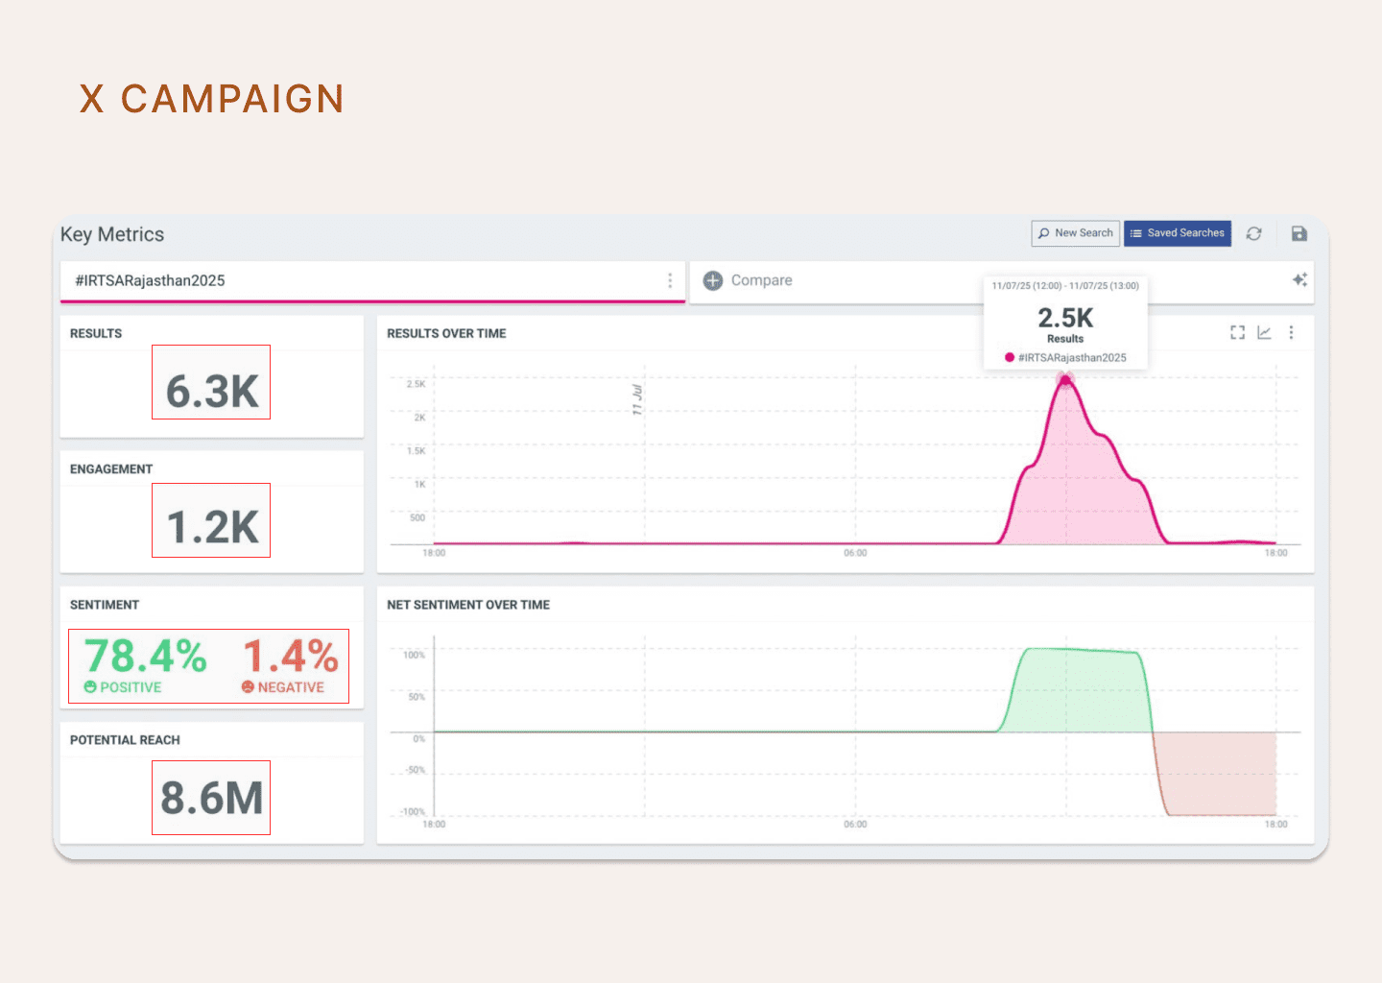Click the pink legend dot in tooltip
Screen dimensions: 1382x983
1009,357
